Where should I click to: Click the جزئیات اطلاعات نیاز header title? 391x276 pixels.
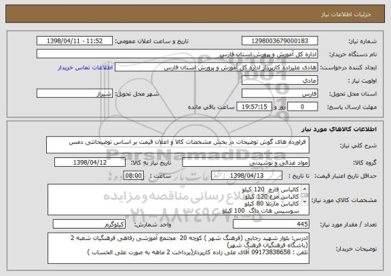tap(346, 14)
